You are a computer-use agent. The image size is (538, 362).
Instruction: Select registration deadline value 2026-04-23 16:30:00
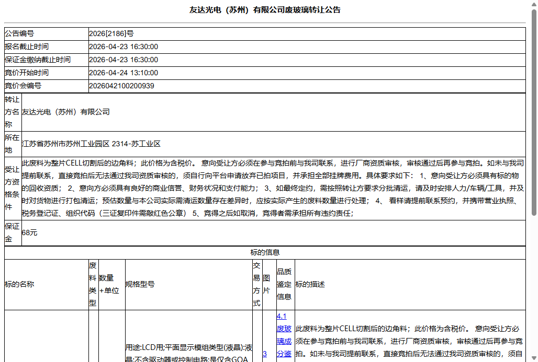124,46
